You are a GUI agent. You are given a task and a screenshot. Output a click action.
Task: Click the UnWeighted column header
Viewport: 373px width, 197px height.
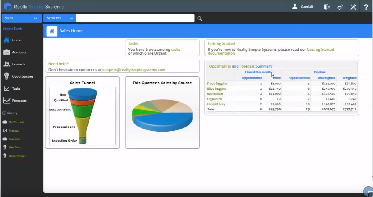point(327,78)
